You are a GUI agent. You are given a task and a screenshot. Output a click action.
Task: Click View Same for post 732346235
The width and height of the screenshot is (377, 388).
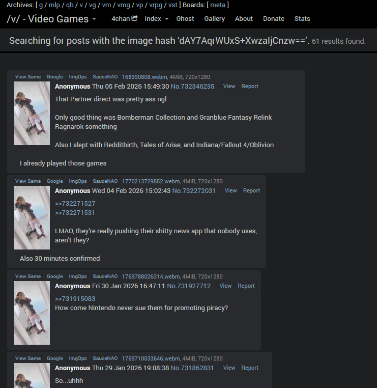tap(28, 77)
